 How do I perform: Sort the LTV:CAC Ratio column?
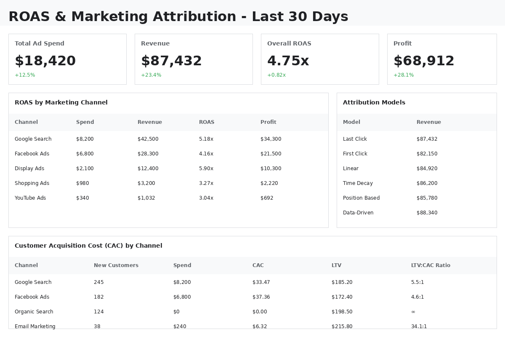pos(431,265)
